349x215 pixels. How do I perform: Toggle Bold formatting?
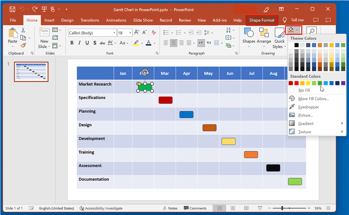point(72,43)
